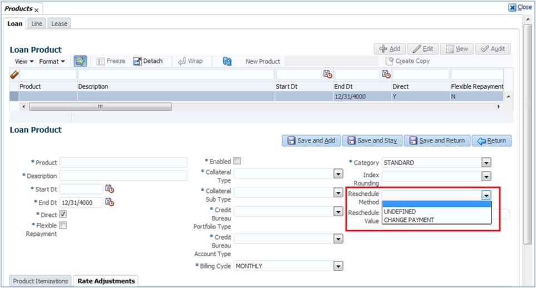This screenshot has width=536, height=288.
Task: Expand the Collateral Sub Type dropdown
Action: pyautogui.click(x=338, y=193)
